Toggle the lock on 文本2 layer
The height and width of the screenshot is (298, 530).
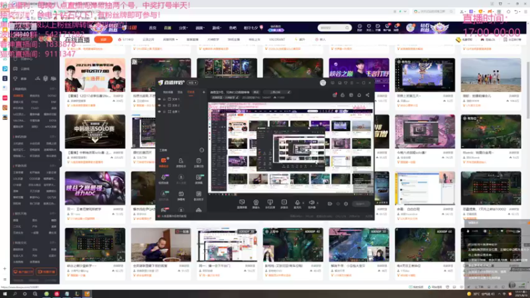pos(164,105)
